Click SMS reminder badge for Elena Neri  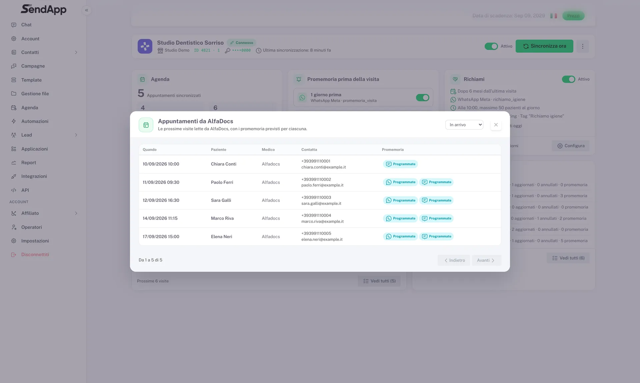tap(436, 236)
